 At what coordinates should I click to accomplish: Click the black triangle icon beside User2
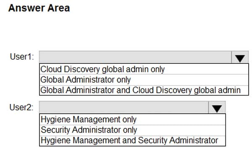click(217, 109)
